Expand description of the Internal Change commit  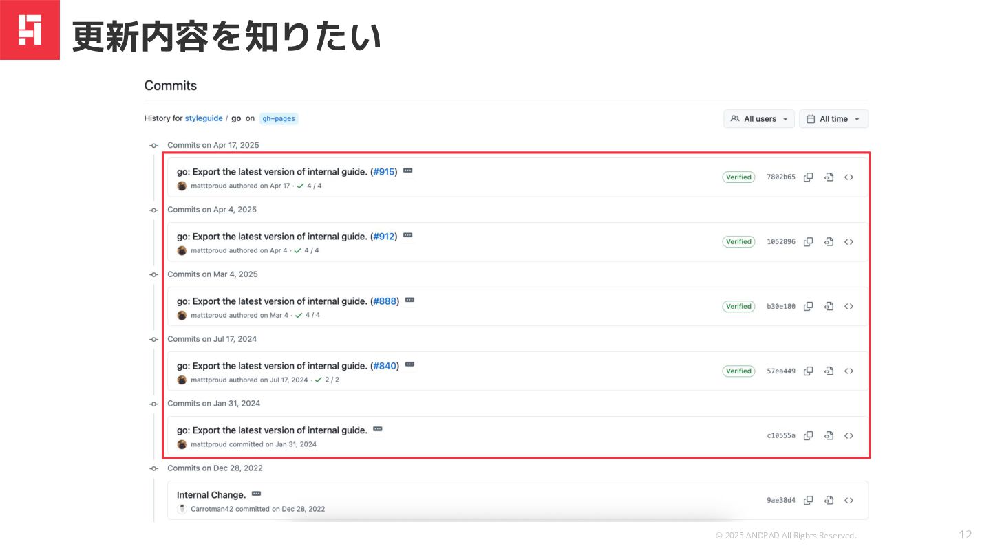[x=257, y=494]
